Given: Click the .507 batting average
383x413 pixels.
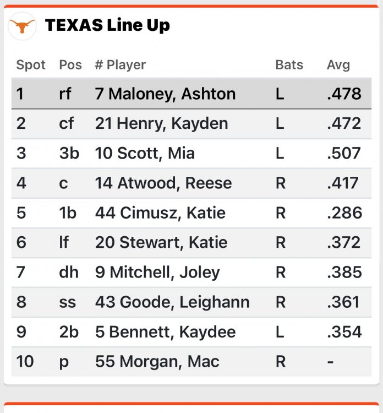Looking at the screenshot, I should pyautogui.click(x=344, y=153).
